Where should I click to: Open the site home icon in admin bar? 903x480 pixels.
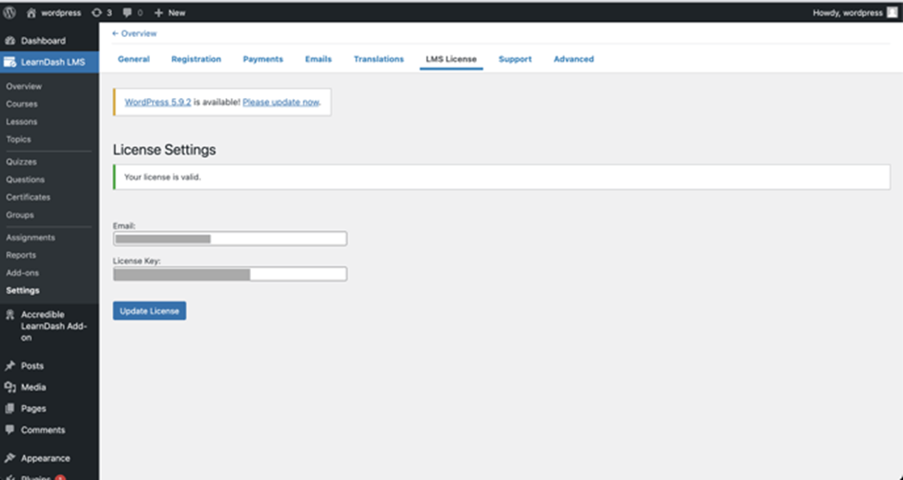(x=31, y=13)
